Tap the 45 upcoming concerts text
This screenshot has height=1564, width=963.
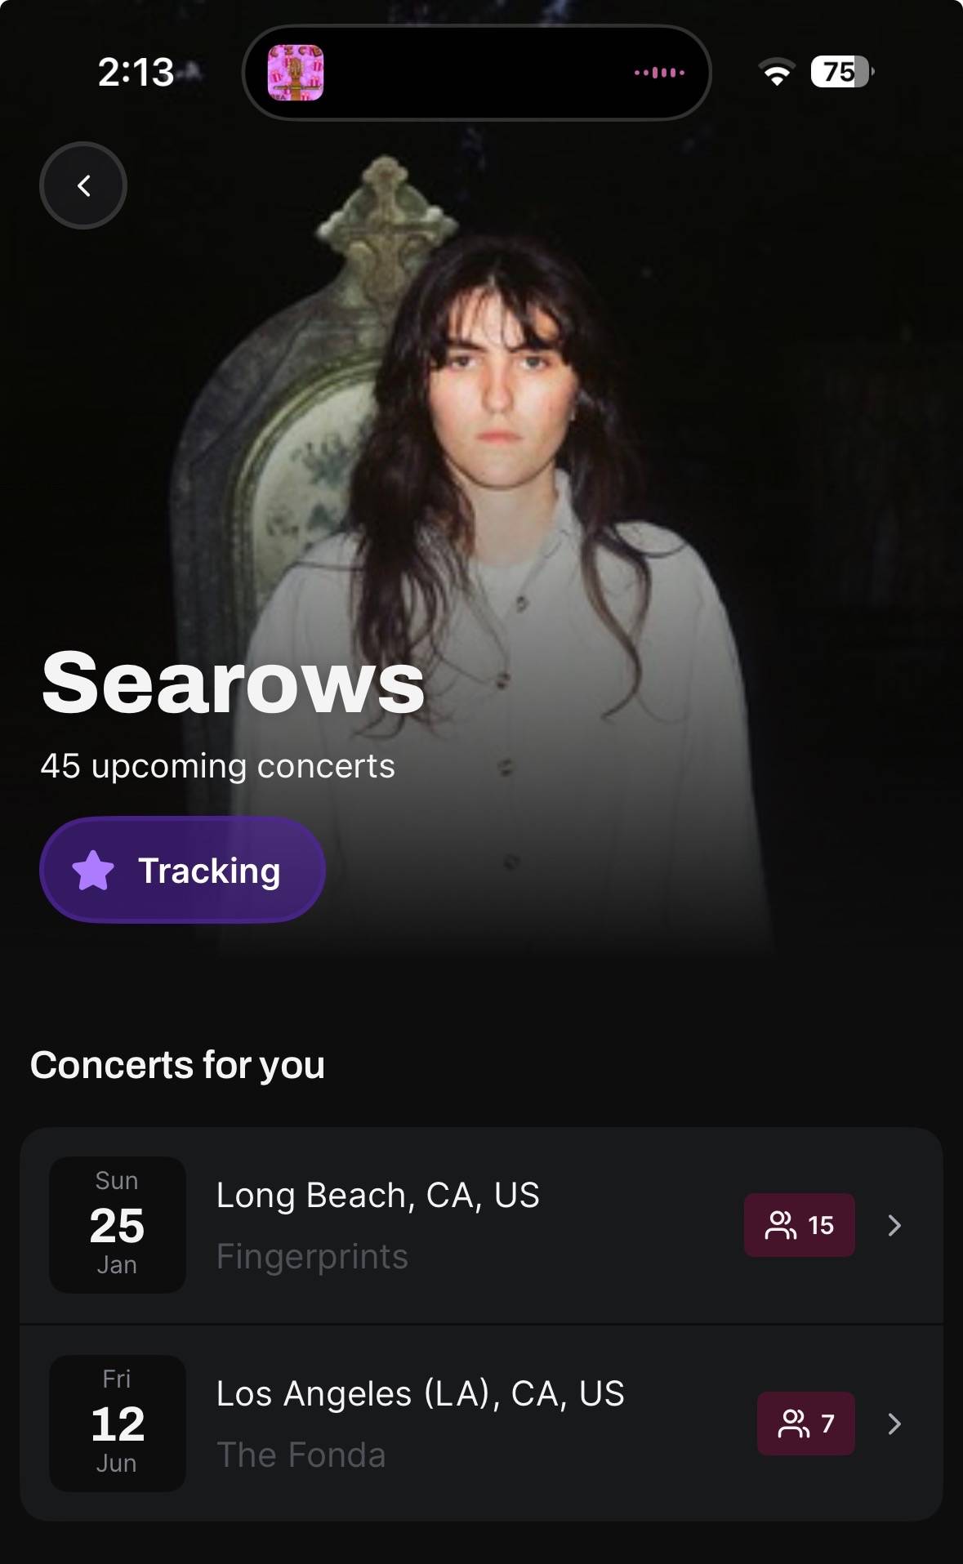tap(217, 766)
